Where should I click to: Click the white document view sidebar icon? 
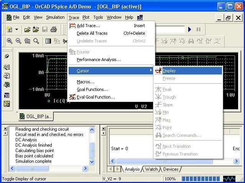coord(7,76)
